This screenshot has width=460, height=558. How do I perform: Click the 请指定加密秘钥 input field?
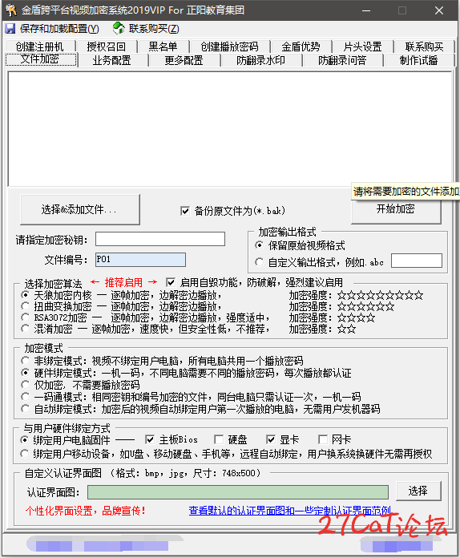(x=160, y=239)
